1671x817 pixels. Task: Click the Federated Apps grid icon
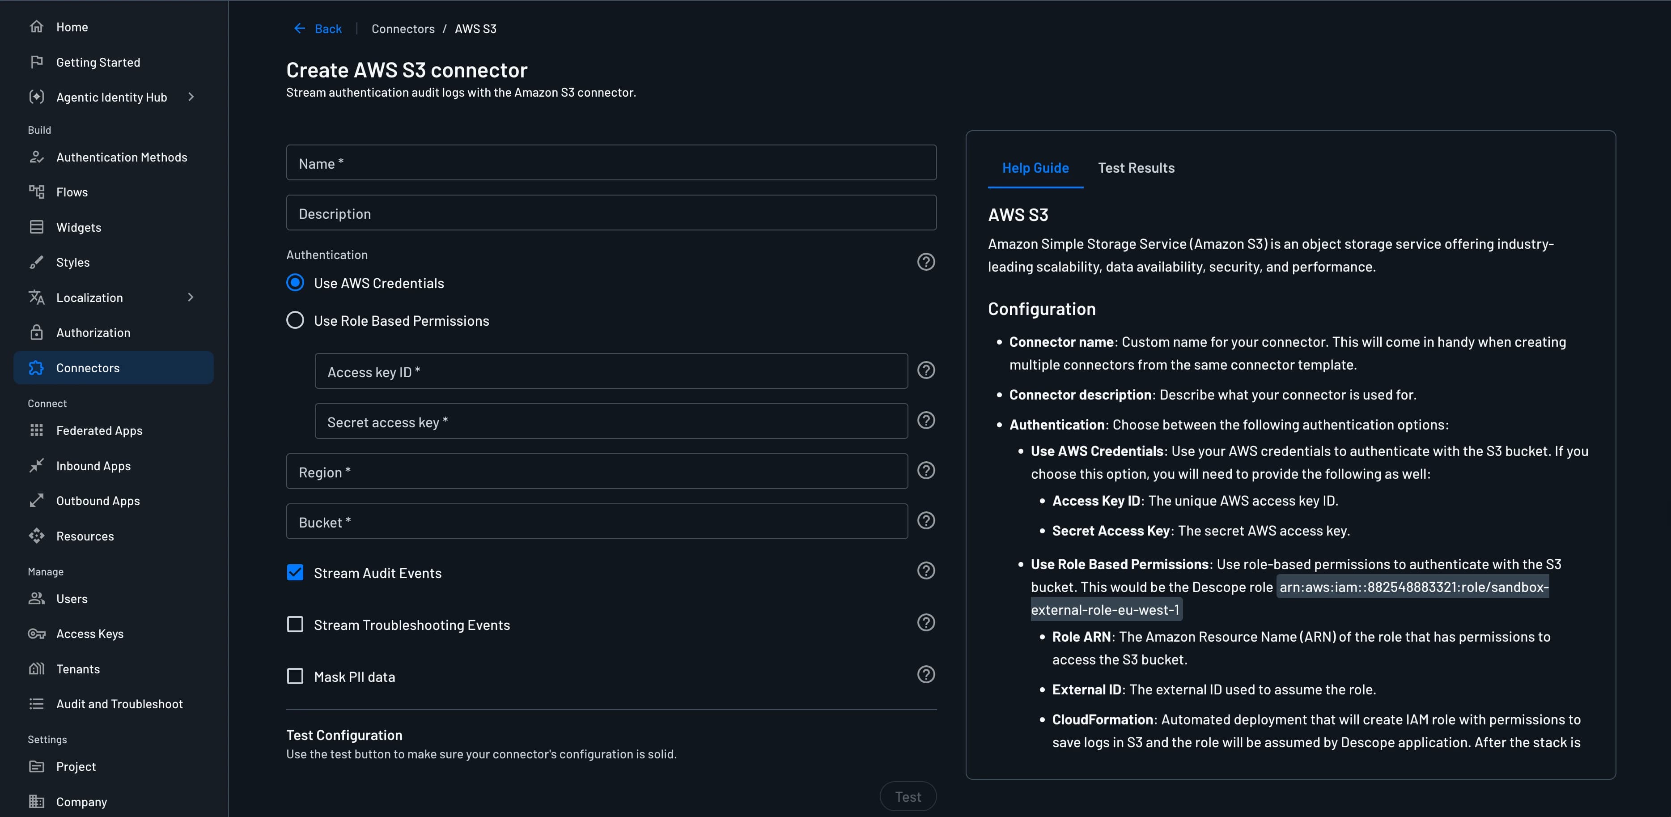pos(36,430)
